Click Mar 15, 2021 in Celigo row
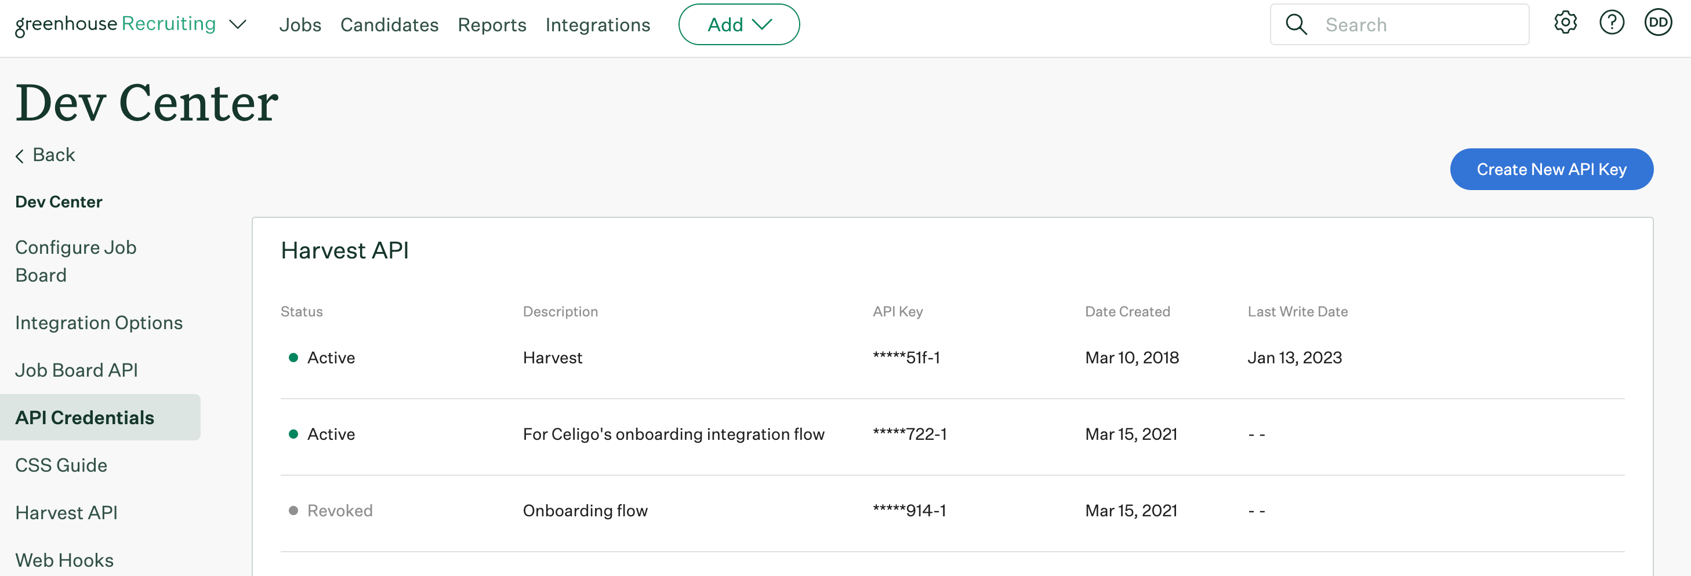1691x576 pixels. click(1131, 434)
